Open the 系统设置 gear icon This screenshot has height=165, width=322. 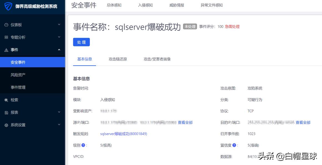[x=6, y=125]
